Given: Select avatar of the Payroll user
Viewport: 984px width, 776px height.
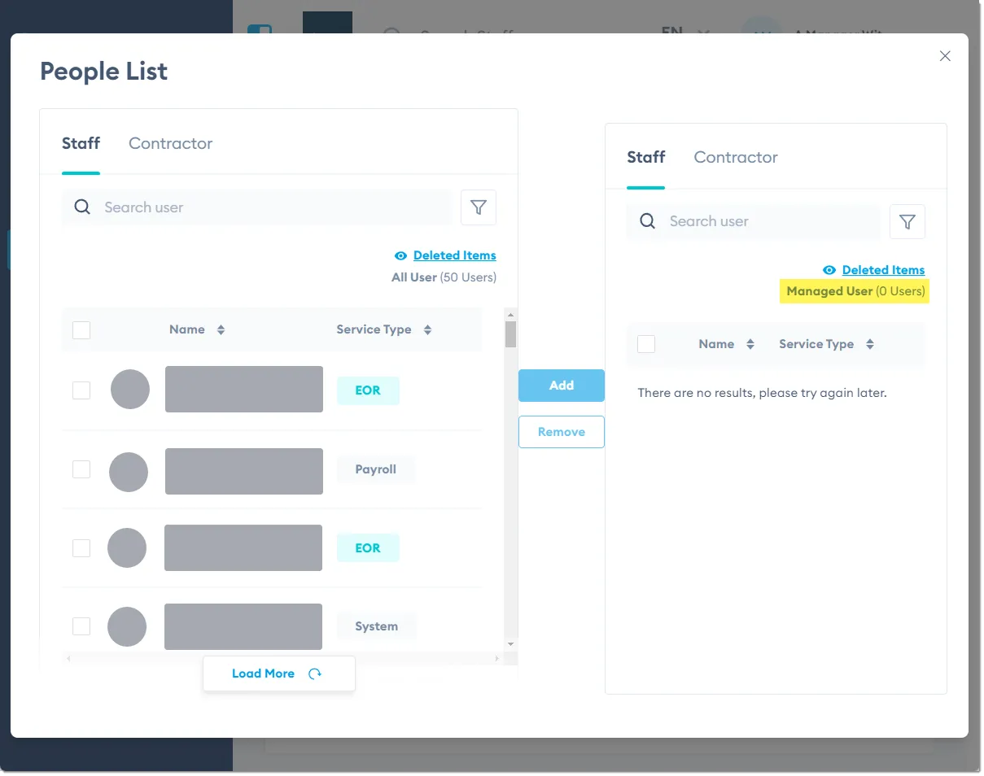Looking at the screenshot, I should click(x=129, y=472).
